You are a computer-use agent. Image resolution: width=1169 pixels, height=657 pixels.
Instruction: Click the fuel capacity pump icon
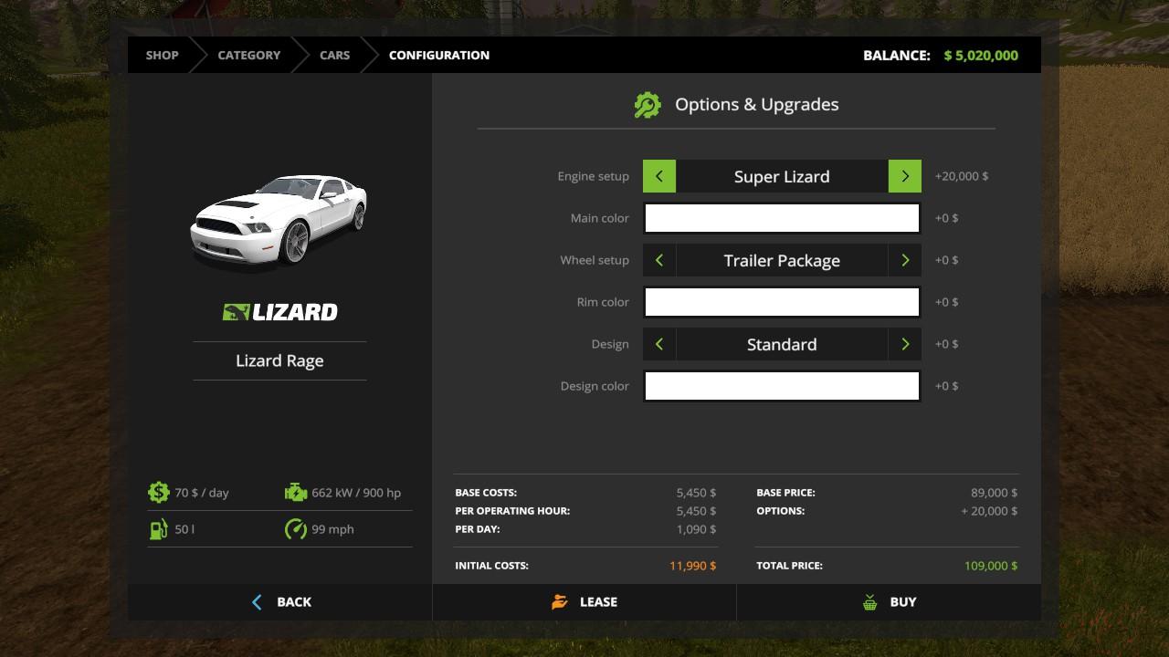[x=158, y=529]
